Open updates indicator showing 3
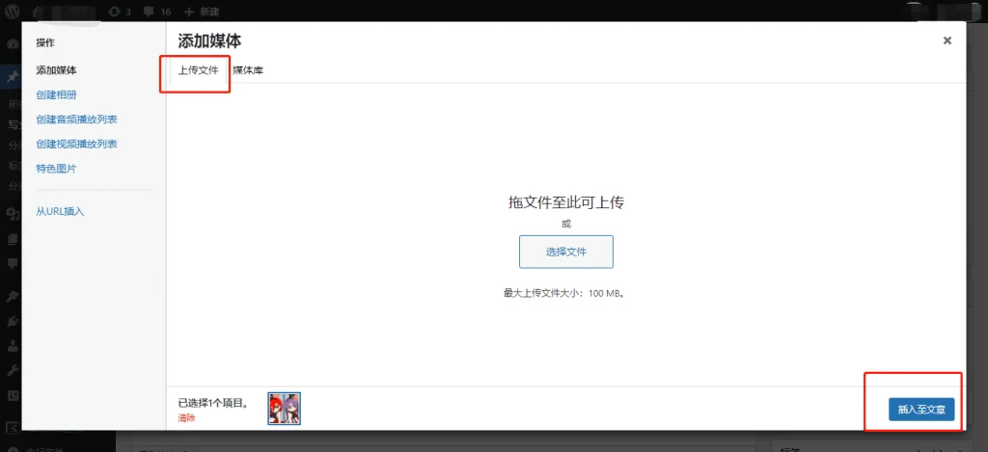988x452 pixels. [x=120, y=12]
